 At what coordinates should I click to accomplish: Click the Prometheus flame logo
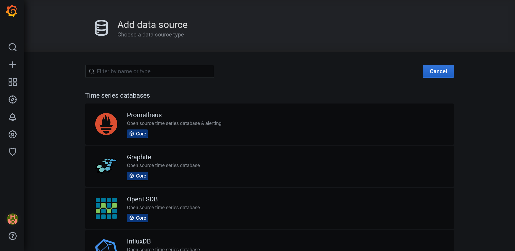coord(106,124)
